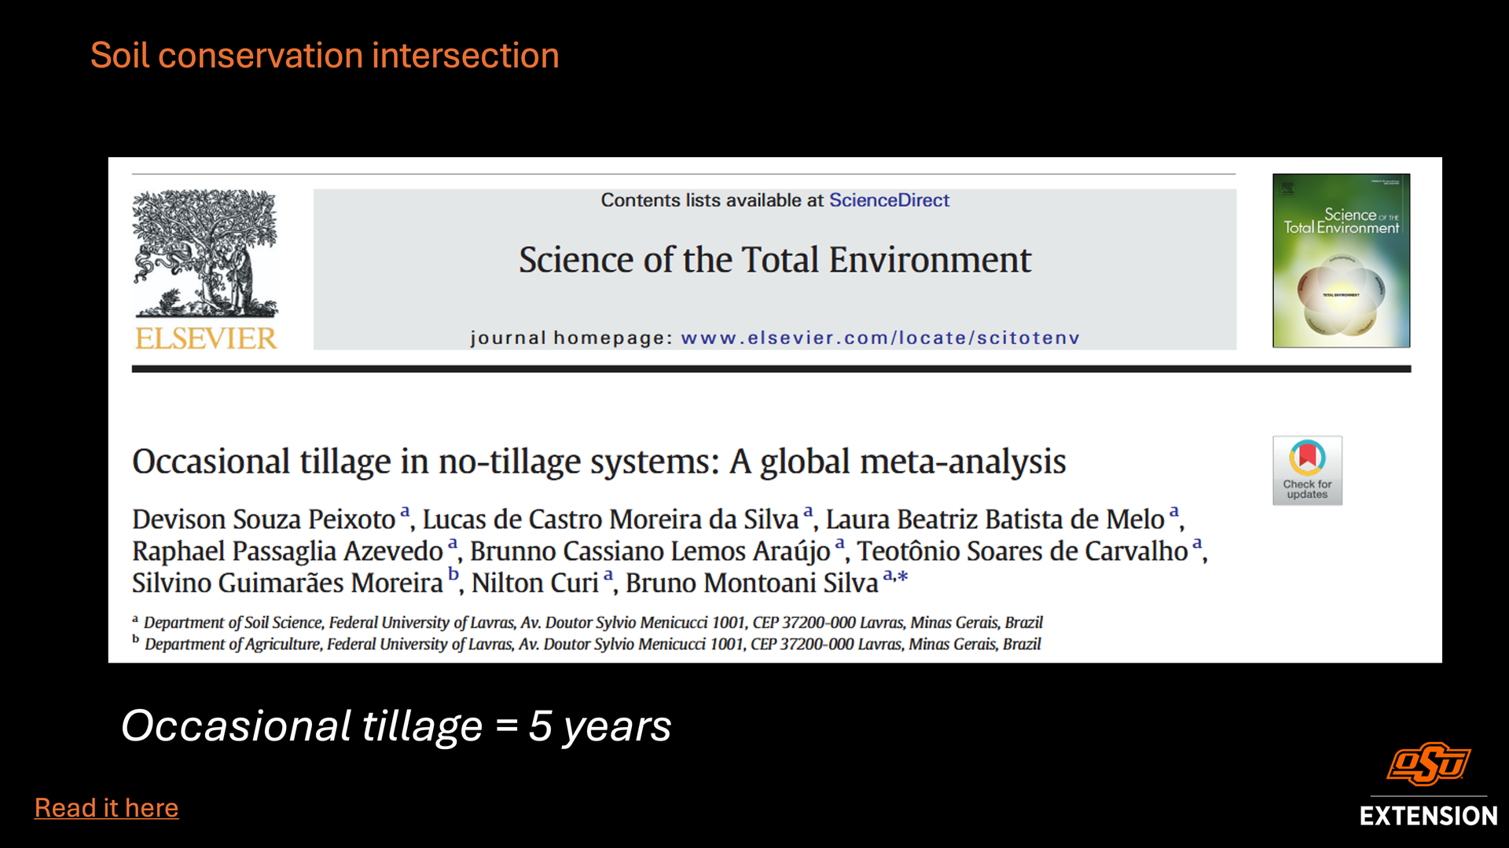Screen dimensions: 1509x848
Task: Click the Soil conservation intersection title
Action: click(x=325, y=56)
